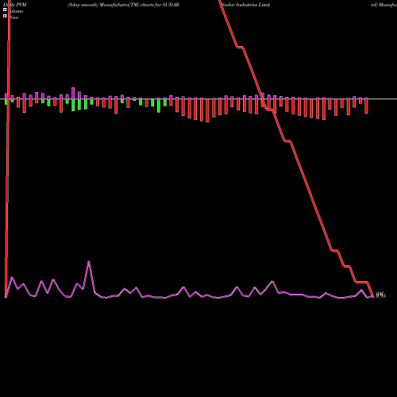The image size is (397, 397).
Task: Click the tallest peak of the magenta volume line
Action: click(89, 262)
